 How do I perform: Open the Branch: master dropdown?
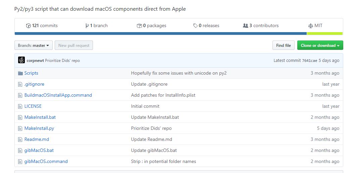(x=34, y=46)
